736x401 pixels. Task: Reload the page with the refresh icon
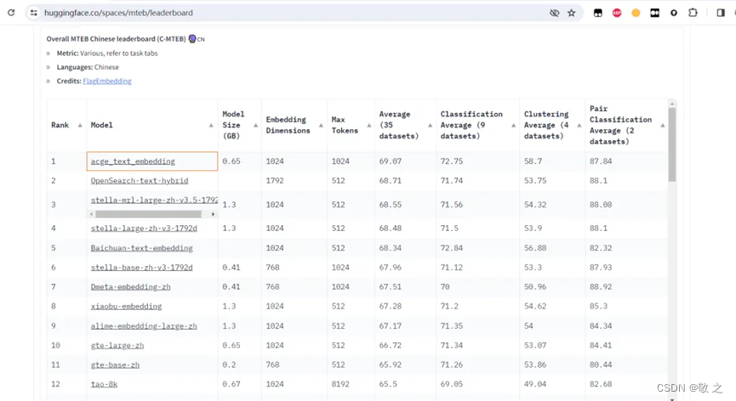coord(11,13)
